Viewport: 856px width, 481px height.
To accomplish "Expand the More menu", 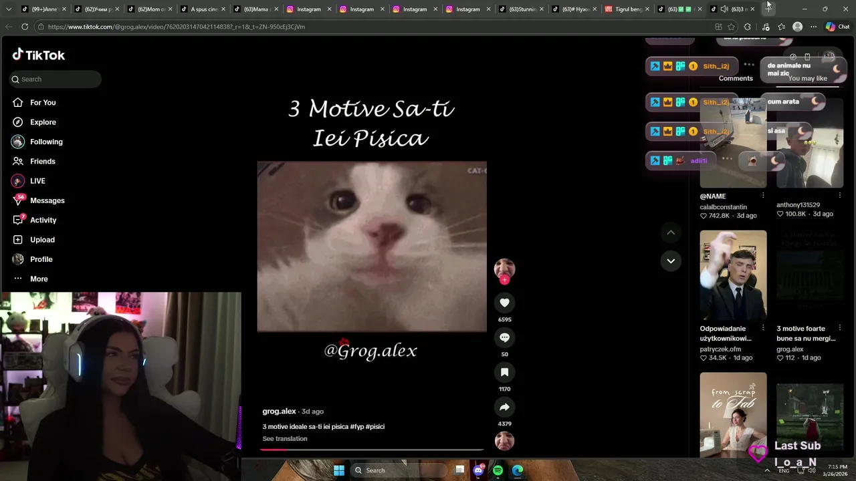I will pos(39,279).
